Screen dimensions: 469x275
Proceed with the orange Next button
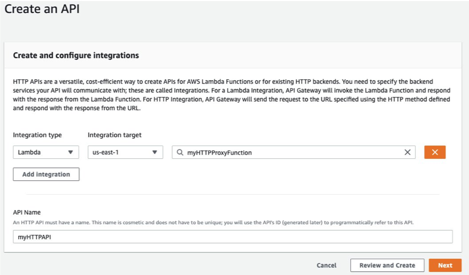(x=445, y=265)
